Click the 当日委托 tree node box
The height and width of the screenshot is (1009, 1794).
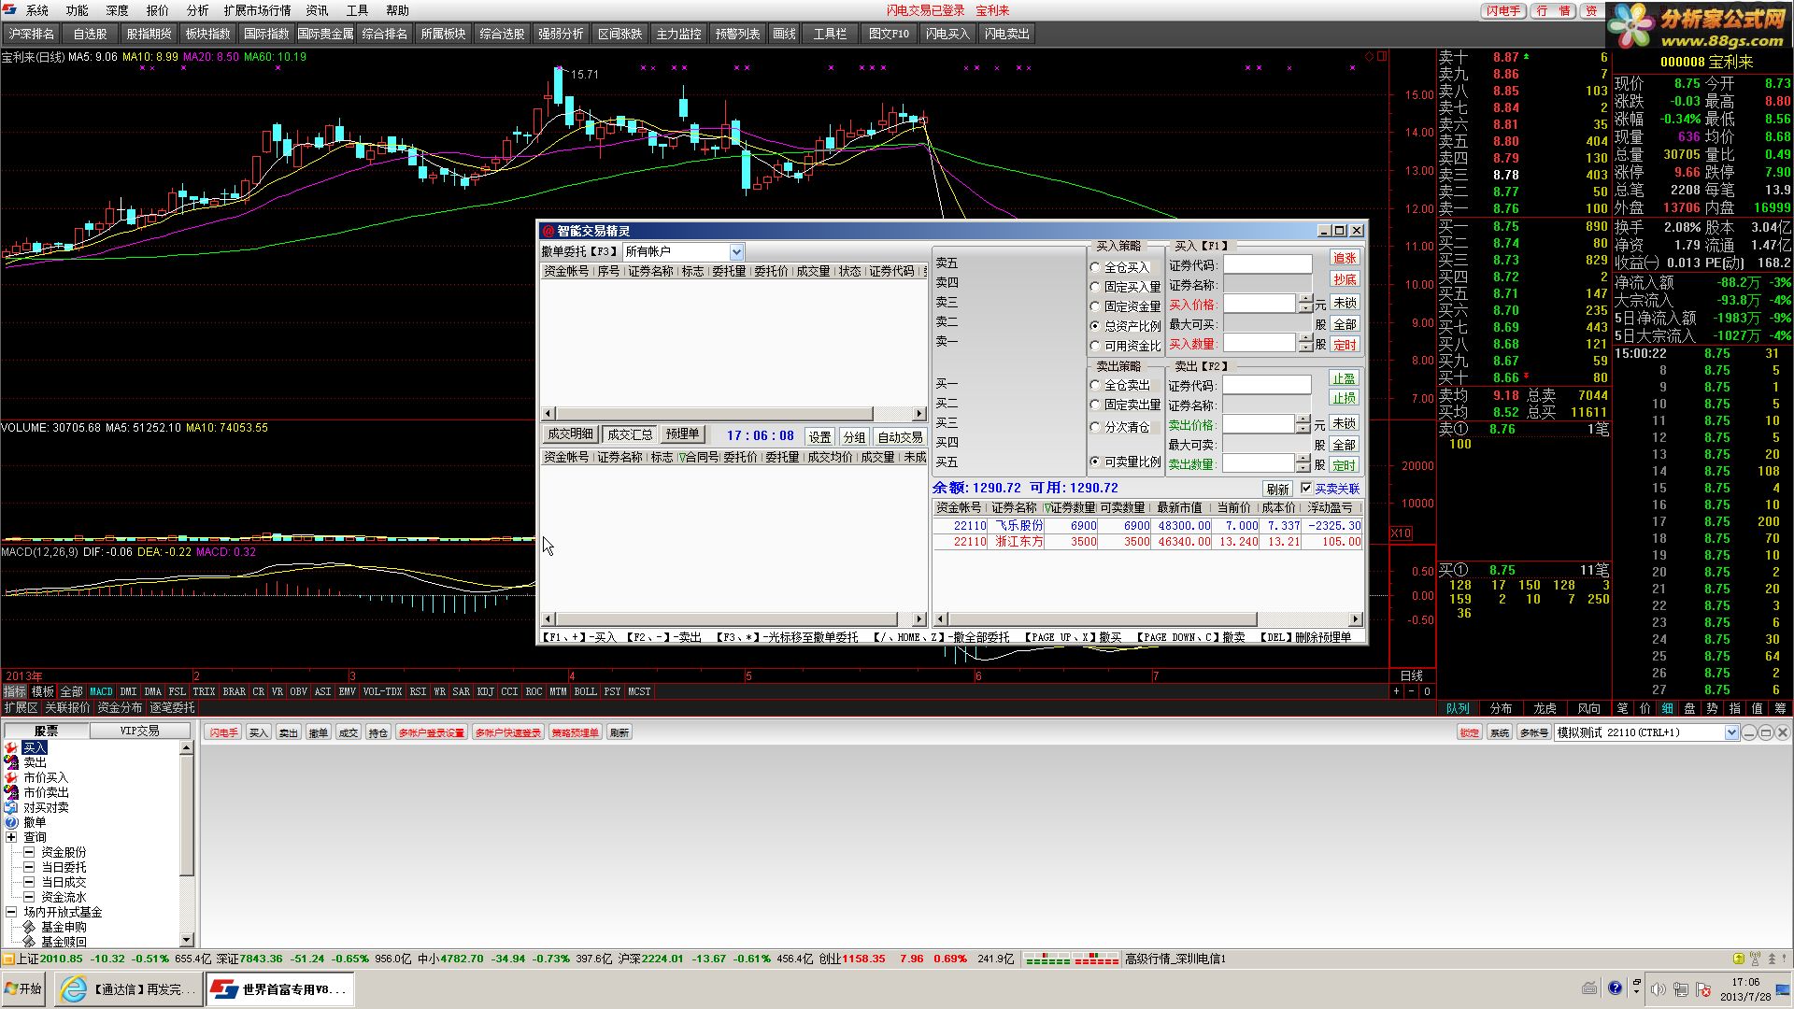[x=29, y=867]
